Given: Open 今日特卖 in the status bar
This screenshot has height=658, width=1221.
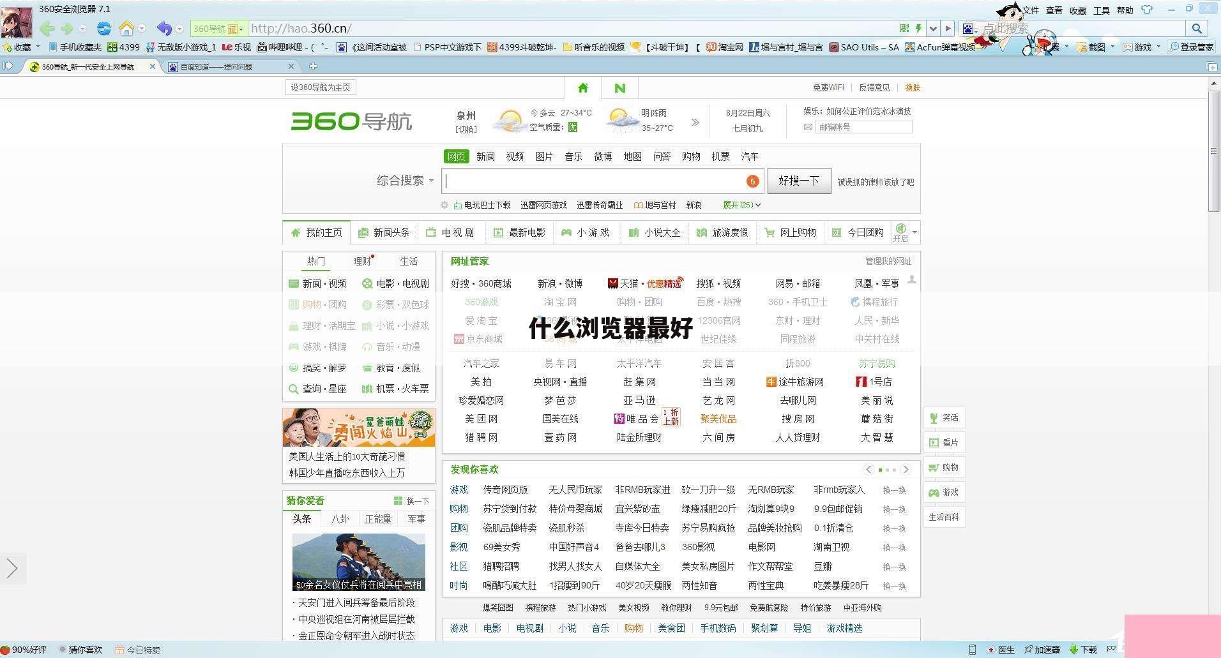Looking at the screenshot, I should tap(137, 650).
